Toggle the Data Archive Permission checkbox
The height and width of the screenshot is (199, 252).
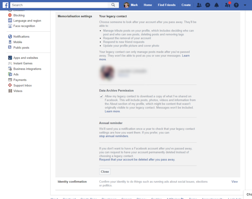pyautogui.click(x=101, y=96)
